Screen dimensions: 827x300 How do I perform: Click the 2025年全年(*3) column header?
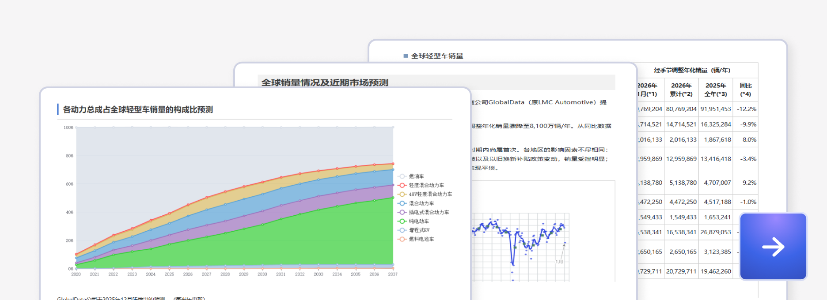pyautogui.click(x=715, y=90)
